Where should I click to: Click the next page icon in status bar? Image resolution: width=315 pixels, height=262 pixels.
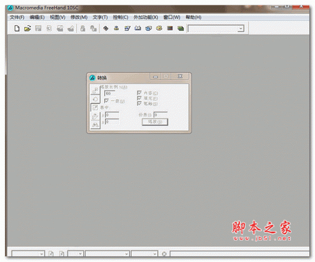61,254
